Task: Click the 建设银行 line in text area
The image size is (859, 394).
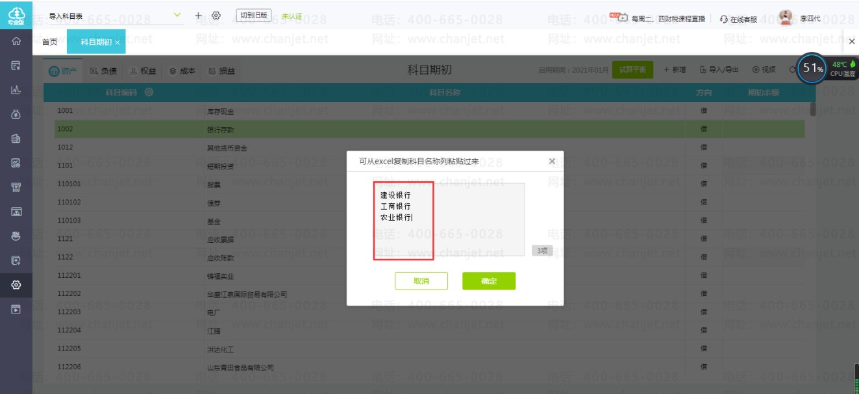Action: click(x=395, y=195)
